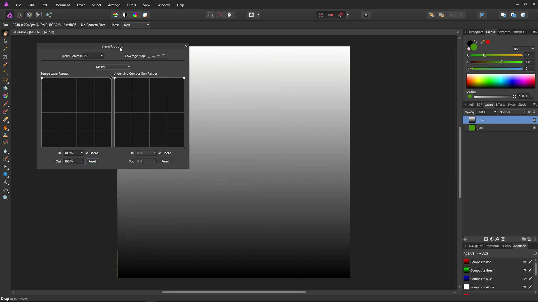Select the Flood Fill tool

coord(5,88)
